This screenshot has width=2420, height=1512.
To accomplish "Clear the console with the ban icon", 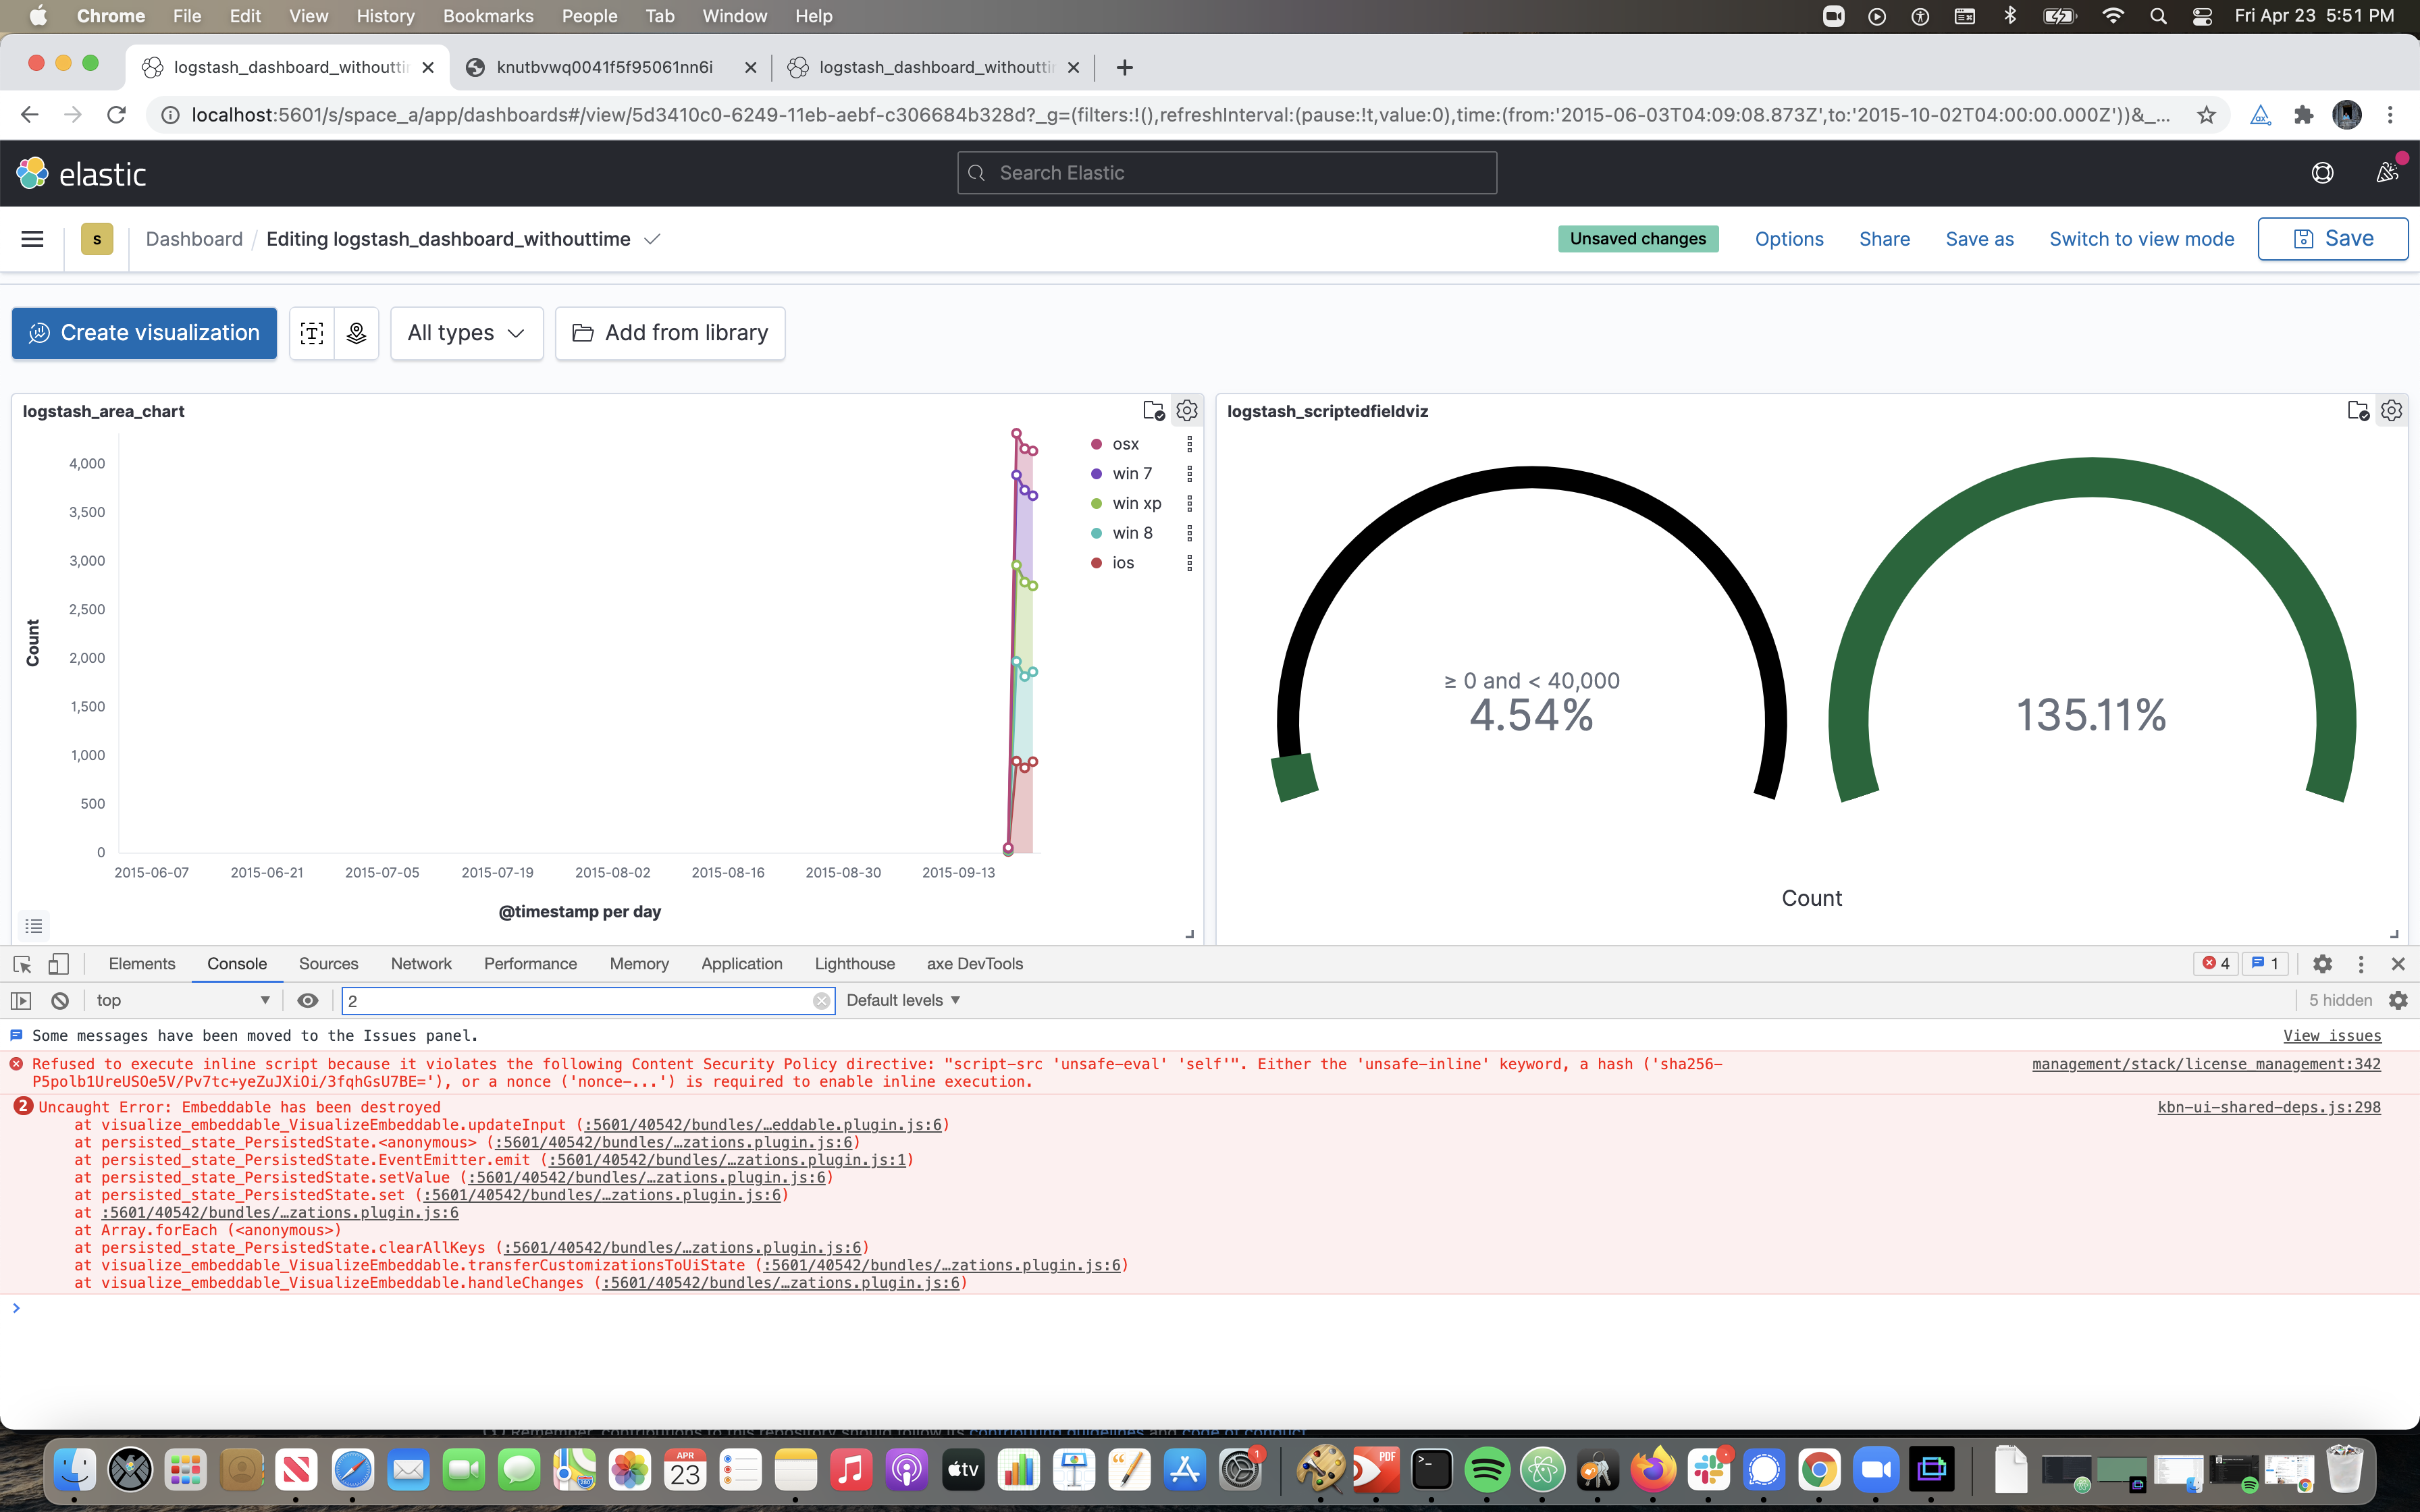I will pyautogui.click(x=59, y=1000).
